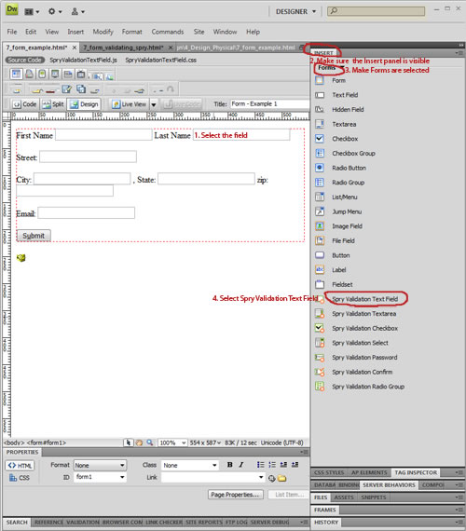Select the Zoom tool in status bar
The image size is (466, 531).
[x=149, y=442]
